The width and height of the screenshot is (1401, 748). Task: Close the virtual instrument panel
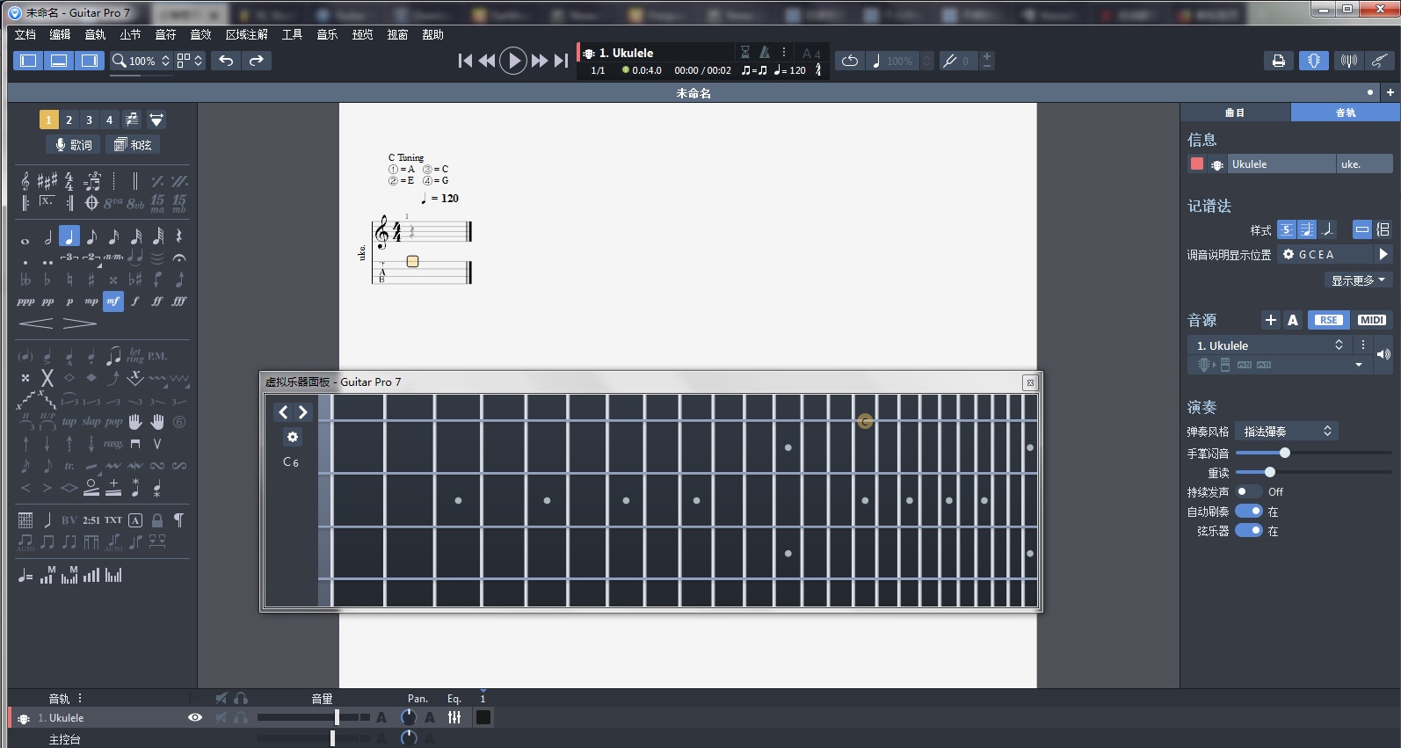(x=1030, y=382)
